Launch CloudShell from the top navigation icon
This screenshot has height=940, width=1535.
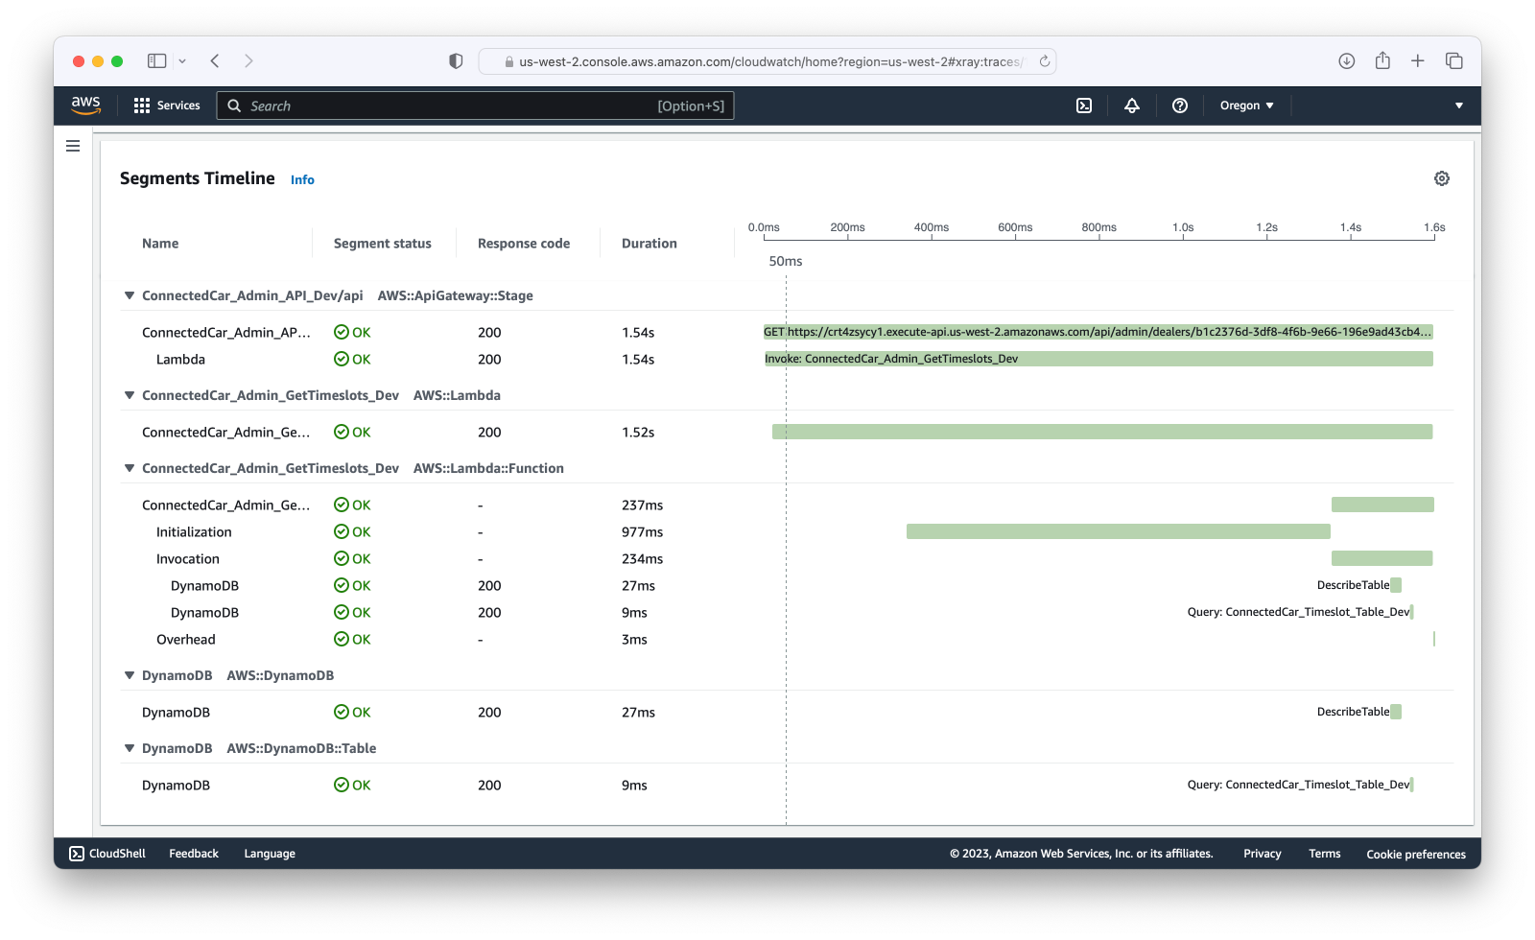pos(1084,106)
